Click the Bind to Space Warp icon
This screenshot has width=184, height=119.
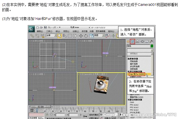point(42,36)
